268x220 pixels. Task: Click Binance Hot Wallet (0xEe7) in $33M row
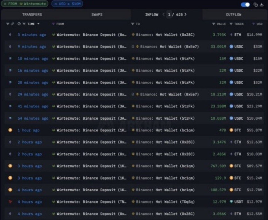[170, 47]
